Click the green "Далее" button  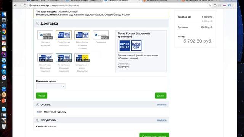(x=161, y=96)
